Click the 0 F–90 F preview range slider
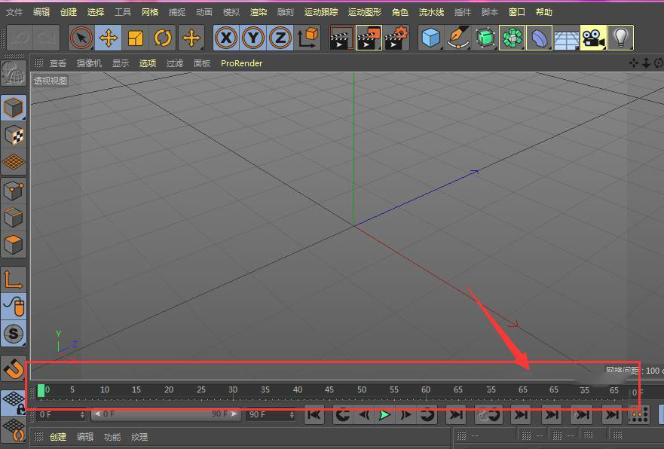The height and width of the screenshot is (449, 664). (166, 414)
